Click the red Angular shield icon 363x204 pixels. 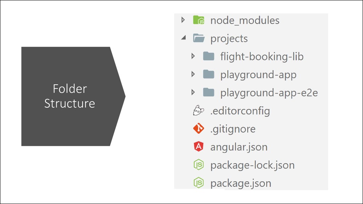tap(199, 146)
